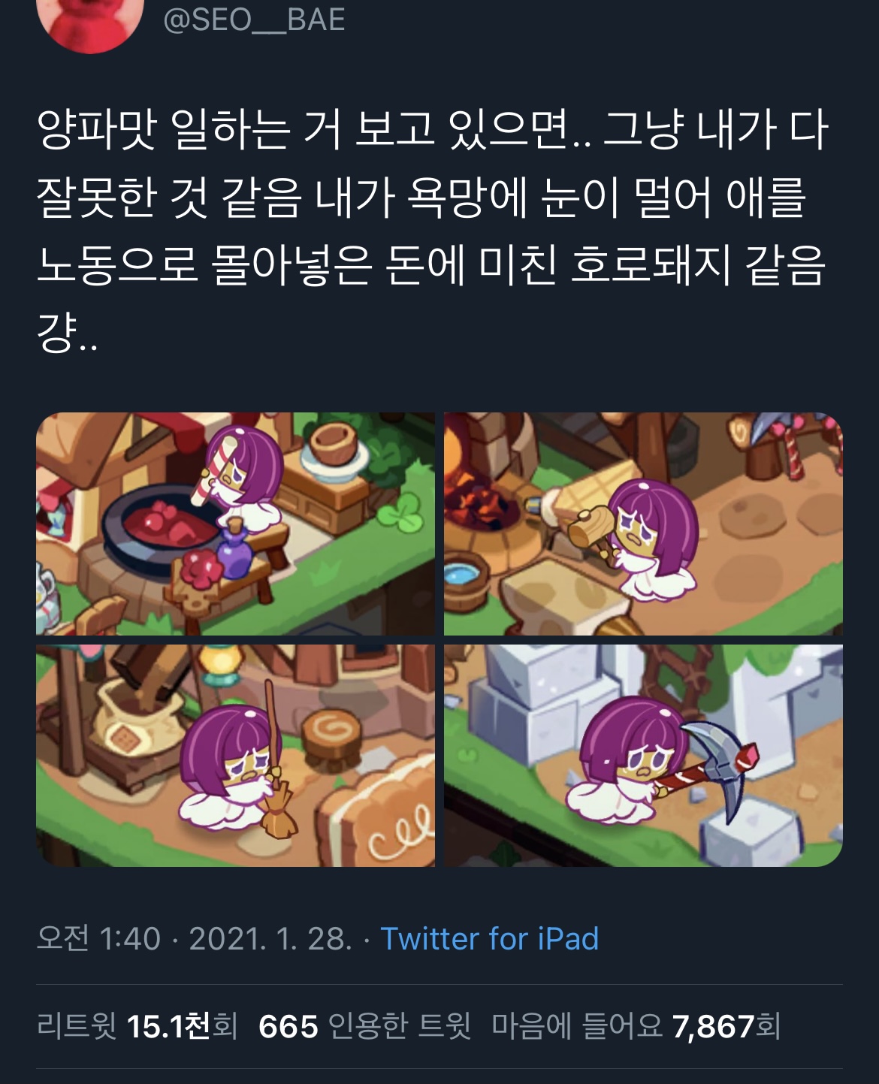This screenshot has width=879, height=1084.
Task: Click the 오전 1:40 timestamp
Action: tap(98, 938)
